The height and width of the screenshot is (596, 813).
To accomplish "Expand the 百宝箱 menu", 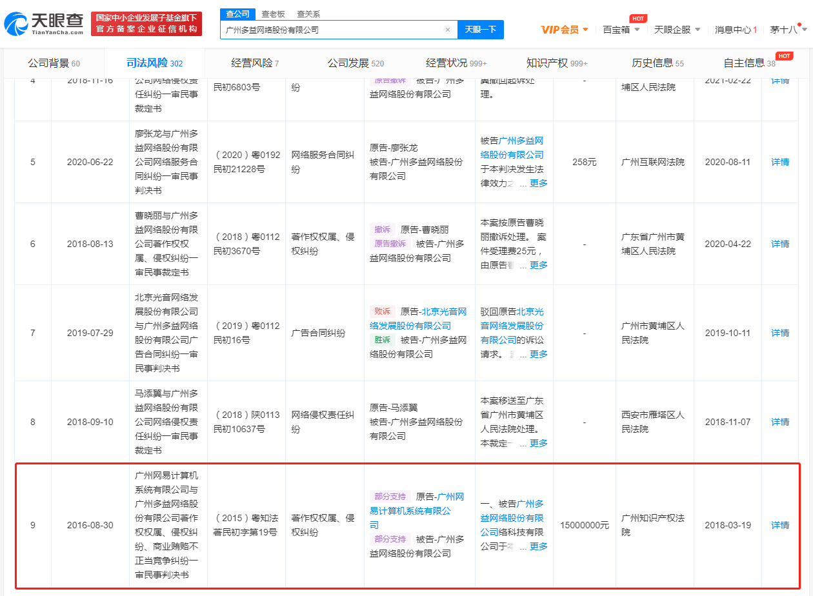I will [621, 30].
